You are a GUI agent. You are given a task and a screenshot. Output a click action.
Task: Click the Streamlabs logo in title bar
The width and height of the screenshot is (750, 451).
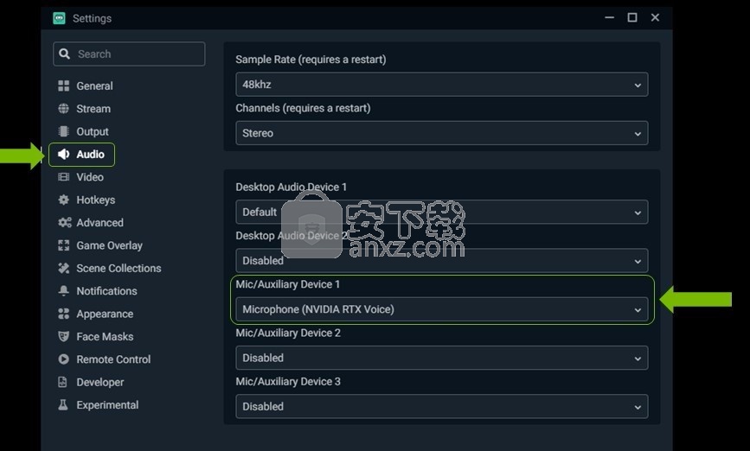pyautogui.click(x=60, y=18)
